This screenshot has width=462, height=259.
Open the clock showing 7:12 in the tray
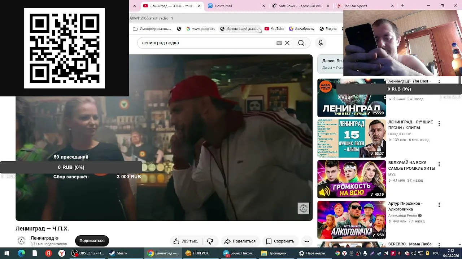point(451,253)
